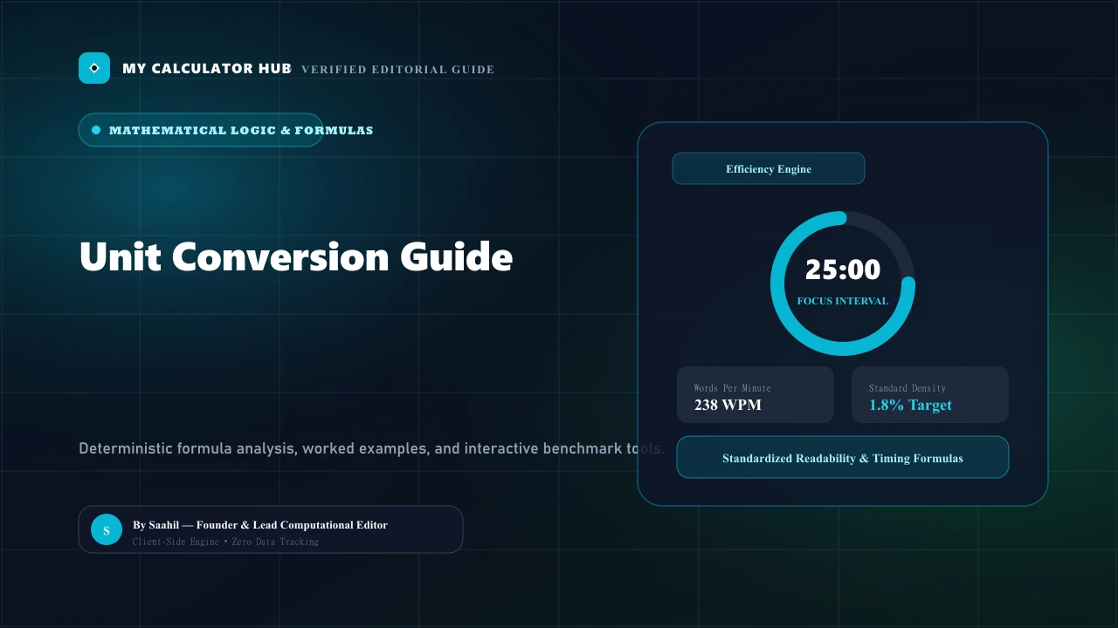Click the VERIFIED EDITORIAL GUIDE label
This screenshot has width=1118, height=628.
coord(398,69)
